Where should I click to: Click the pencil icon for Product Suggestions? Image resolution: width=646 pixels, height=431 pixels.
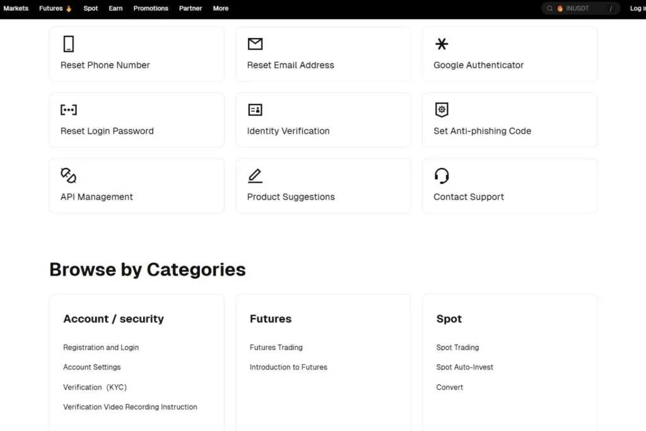point(255,175)
